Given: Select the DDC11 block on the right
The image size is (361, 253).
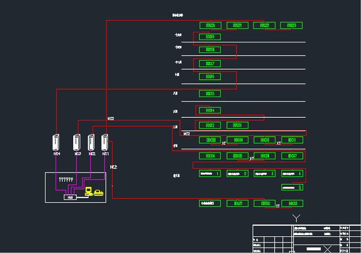Looking at the screenshot, I should click(x=291, y=140).
